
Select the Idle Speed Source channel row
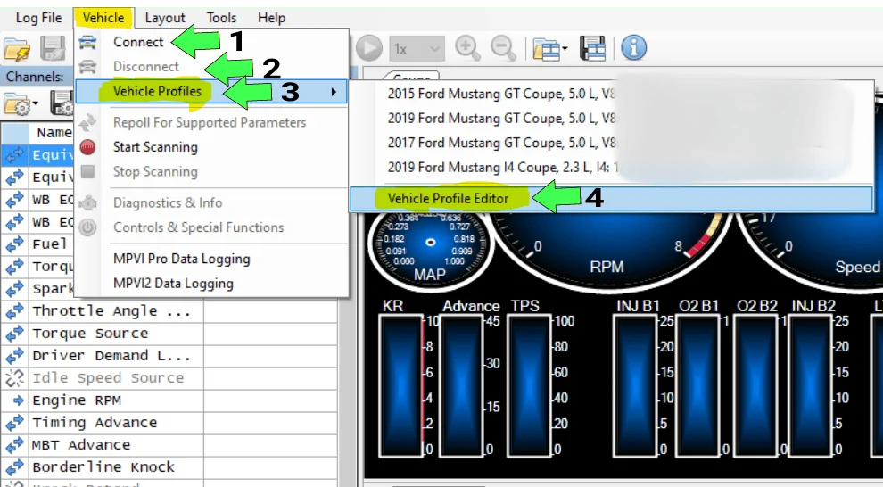(169, 378)
